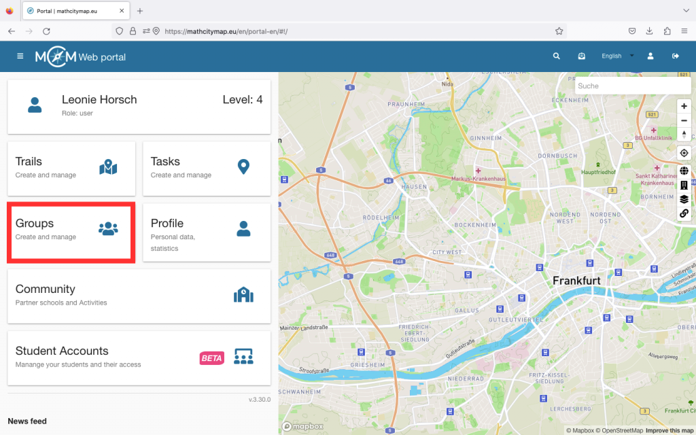
Task: Open the Firefox extensions menu
Action: (x=667, y=31)
